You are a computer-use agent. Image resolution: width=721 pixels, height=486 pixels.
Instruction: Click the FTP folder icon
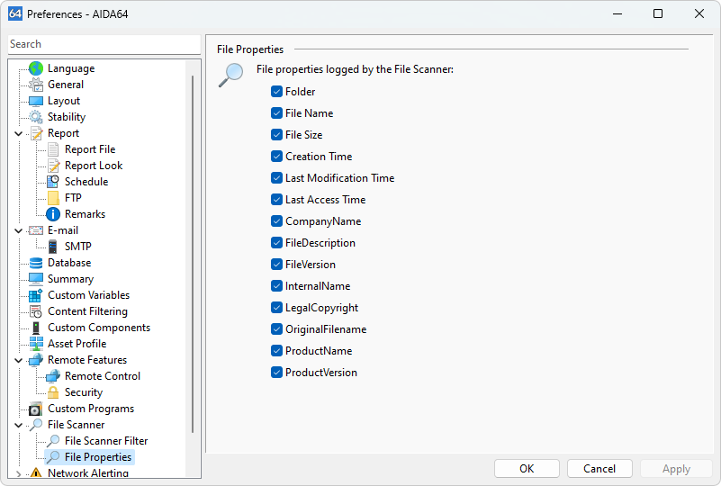coord(53,198)
